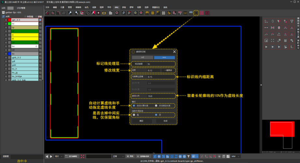Image resolution: width=300 pixels, height=163 pixels.
Task: Switch to the STEP管理 tab
Action: point(21,8)
